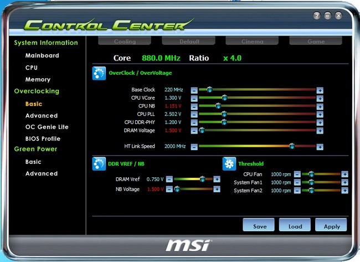Open CPU under System Information
The width and height of the screenshot is (360, 262).
tap(32, 68)
